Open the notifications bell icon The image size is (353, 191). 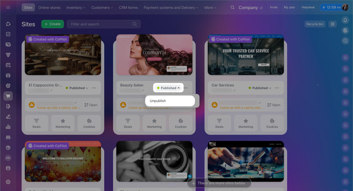pyautogui.click(x=345, y=20)
